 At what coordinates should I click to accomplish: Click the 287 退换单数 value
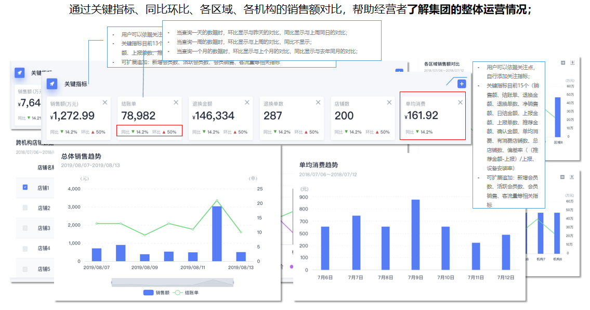tap(273, 115)
